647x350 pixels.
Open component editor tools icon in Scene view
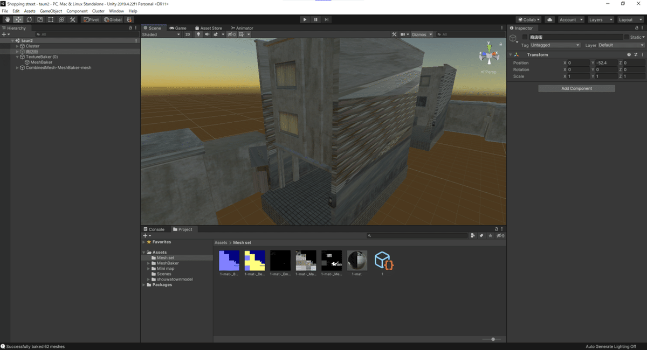pyautogui.click(x=394, y=34)
